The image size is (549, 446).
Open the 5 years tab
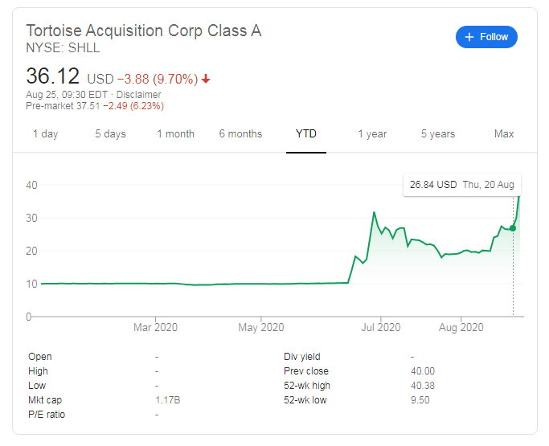click(438, 134)
